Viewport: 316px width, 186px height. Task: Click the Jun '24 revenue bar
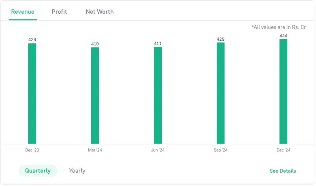[x=158, y=95]
